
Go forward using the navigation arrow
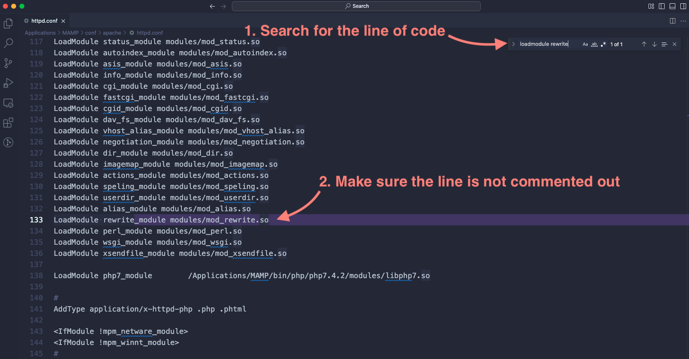tap(223, 6)
